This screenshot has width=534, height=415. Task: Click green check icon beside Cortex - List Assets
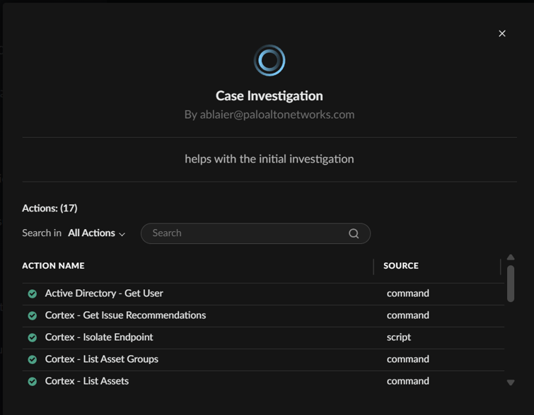coord(32,381)
